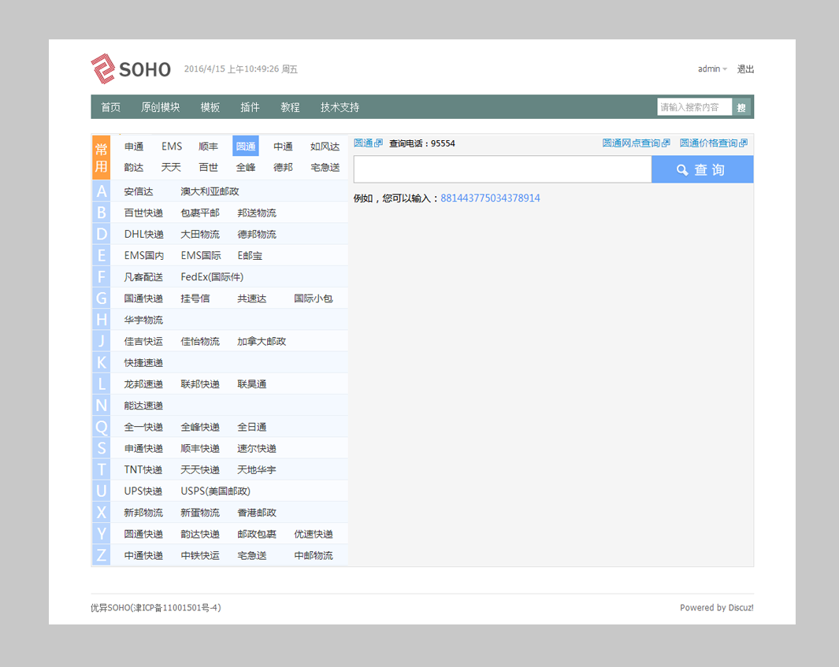Select highlighted 圆通 in common couriers
Image resolution: width=839 pixels, height=667 pixels.
pyautogui.click(x=246, y=146)
